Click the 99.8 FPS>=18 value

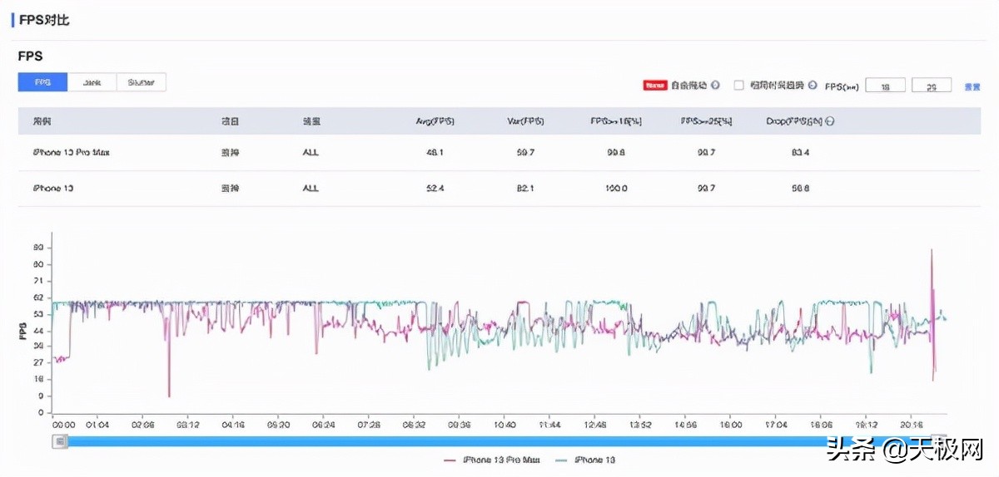[616, 153]
